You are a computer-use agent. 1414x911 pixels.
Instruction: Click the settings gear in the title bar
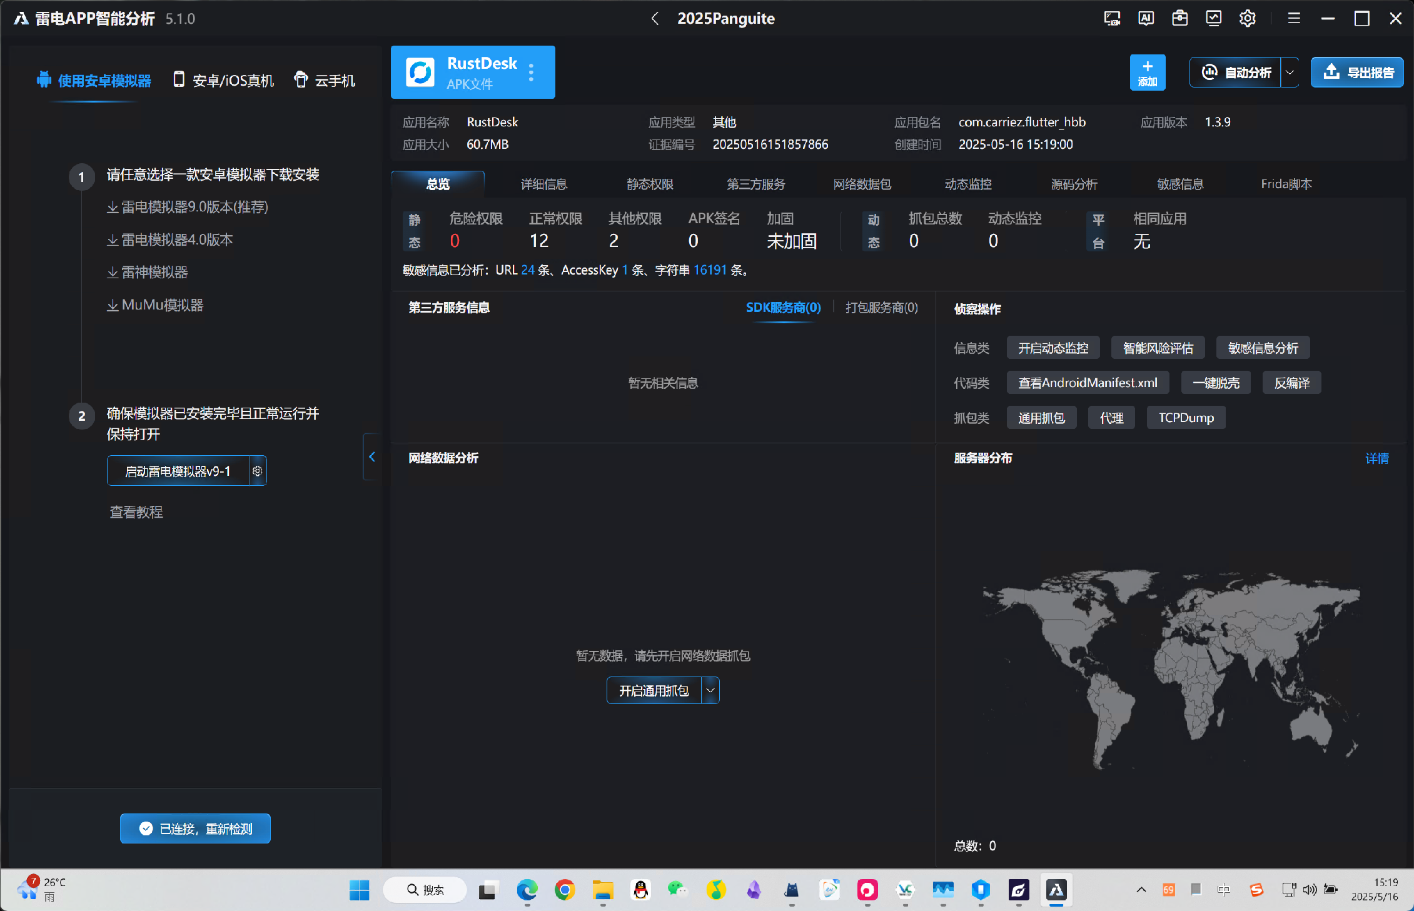(1247, 18)
